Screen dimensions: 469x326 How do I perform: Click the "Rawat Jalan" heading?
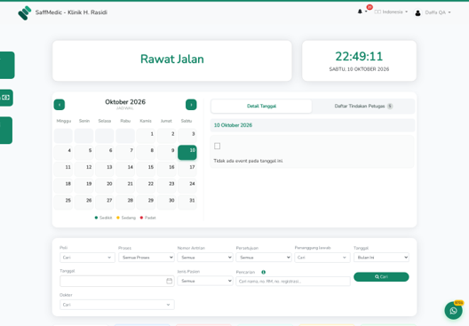coord(172,60)
